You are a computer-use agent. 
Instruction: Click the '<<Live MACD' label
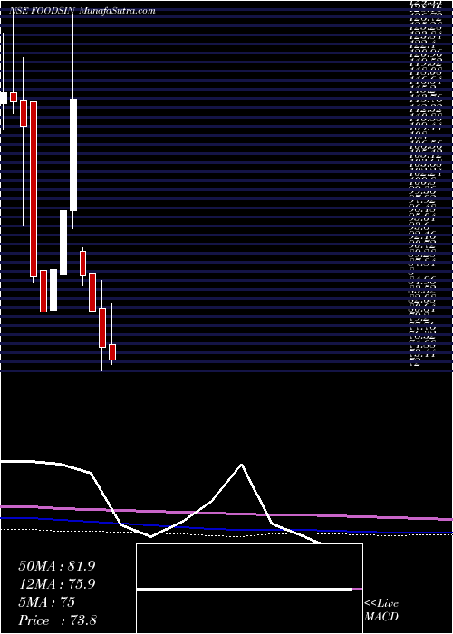pyautogui.click(x=381, y=610)
